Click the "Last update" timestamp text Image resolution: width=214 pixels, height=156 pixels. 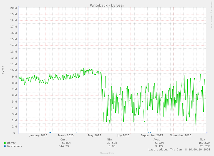coord(179,150)
